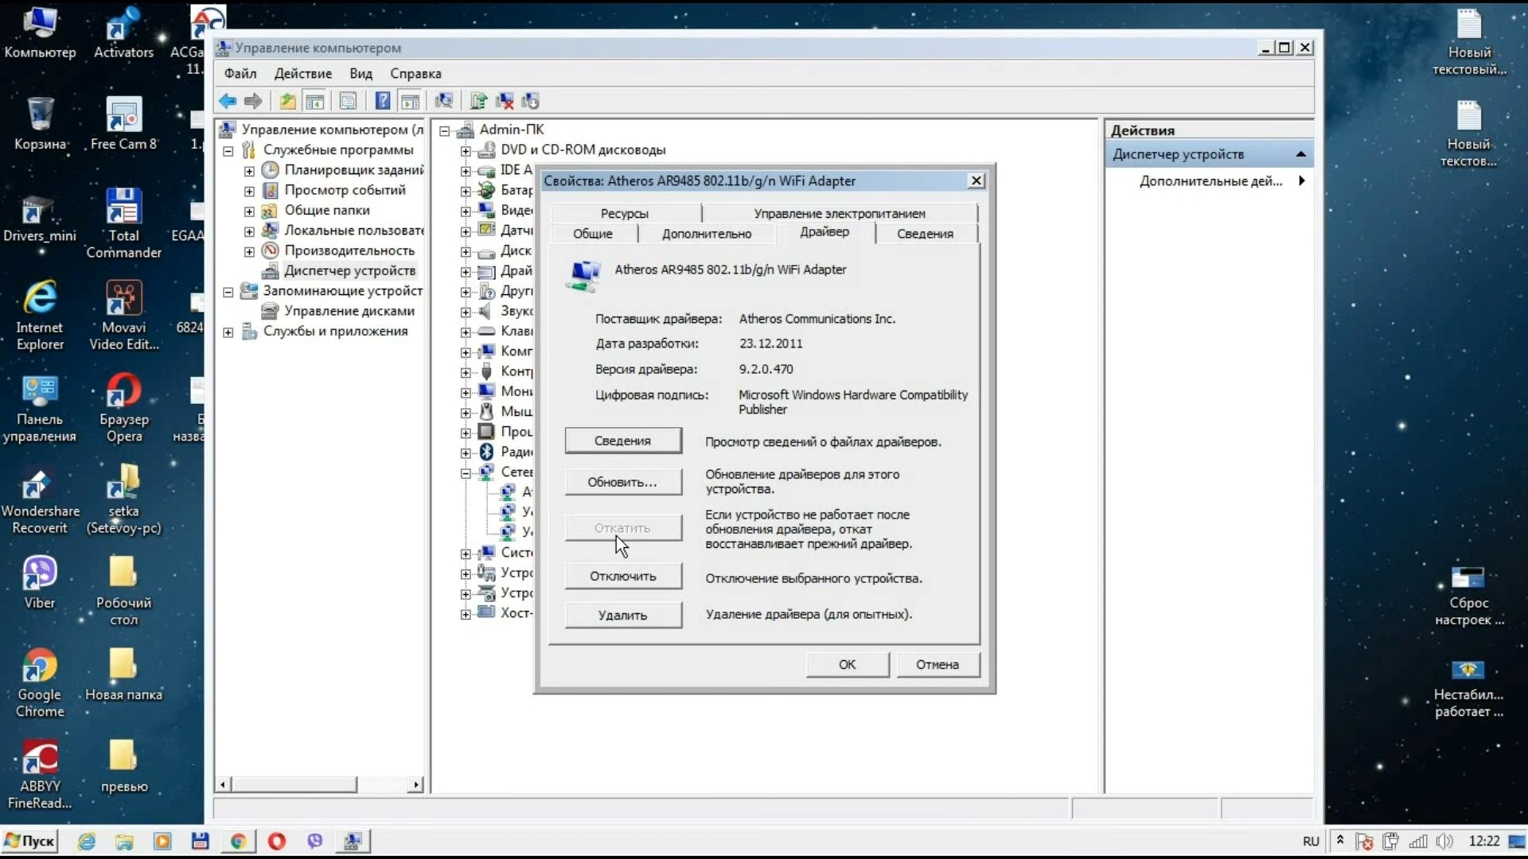Click left pane horizontal scrollbar right arrow
Viewport: 1528px width, 859px height.
point(415,785)
